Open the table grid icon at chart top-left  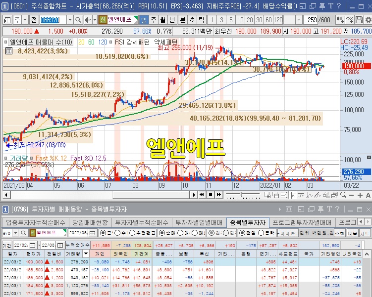(9, 50)
